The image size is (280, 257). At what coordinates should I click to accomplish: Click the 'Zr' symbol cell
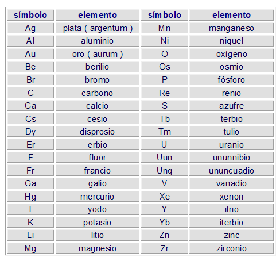pos(165,248)
